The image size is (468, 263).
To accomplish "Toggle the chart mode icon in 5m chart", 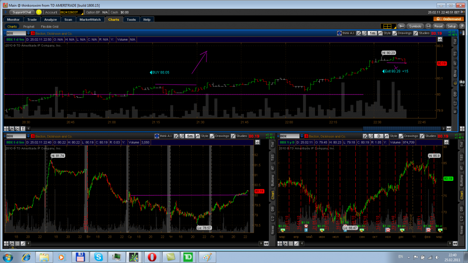I will tap(257, 142).
